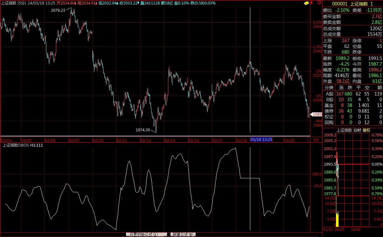
Task: Click the 上证指数 (5分) chart title label
Action: (14, 3)
